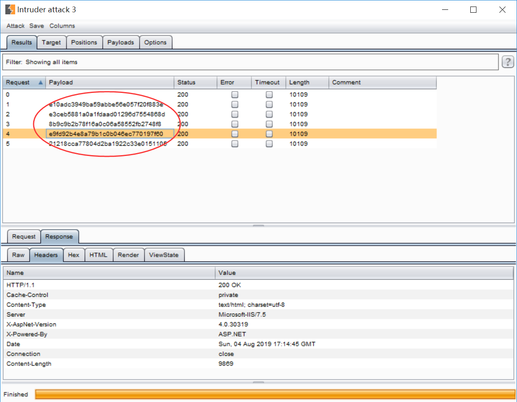The width and height of the screenshot is (517, 402).
Task: Click the Request column sort arrow
Action: (41, 82)
